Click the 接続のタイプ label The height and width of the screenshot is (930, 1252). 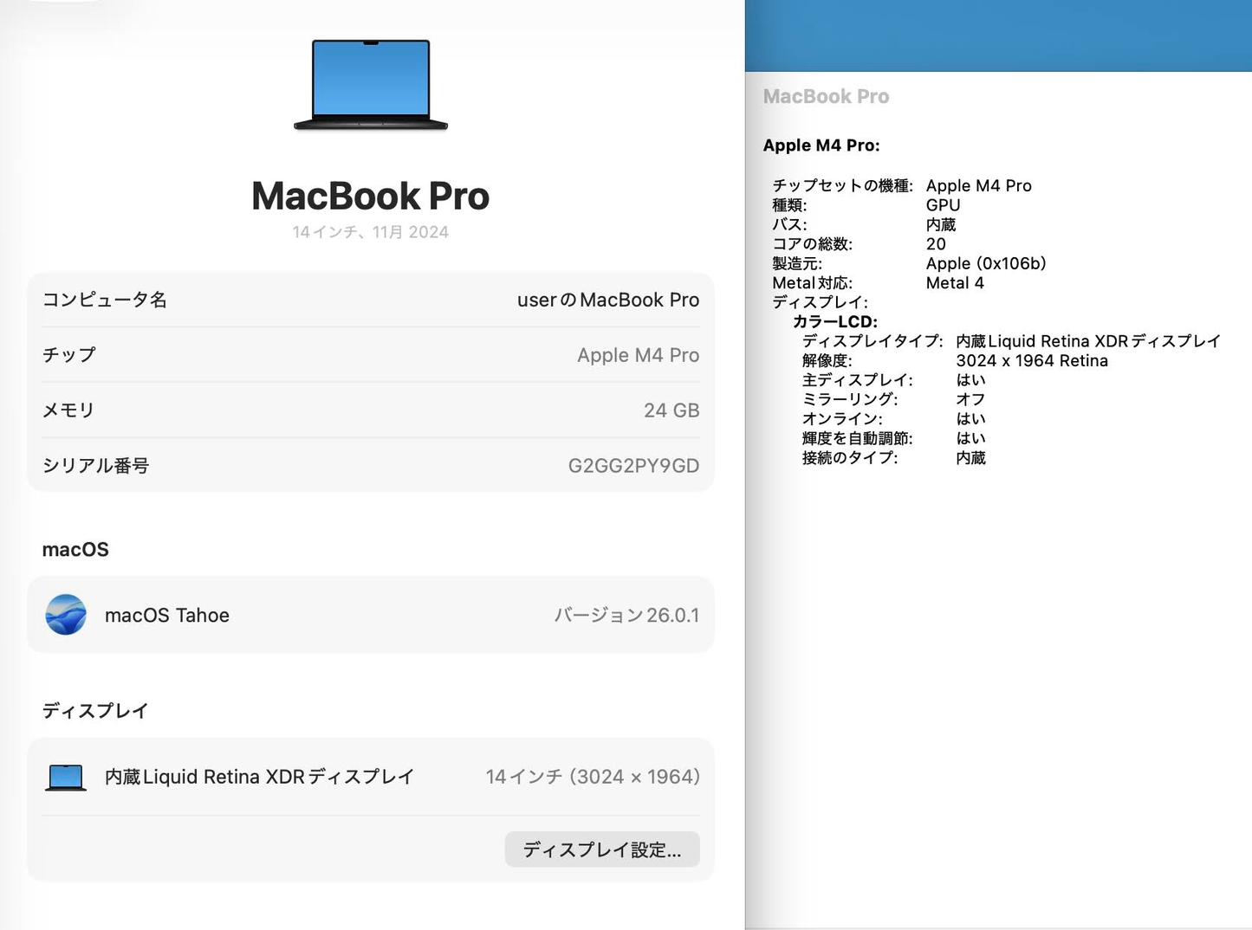tap(850, 458)
